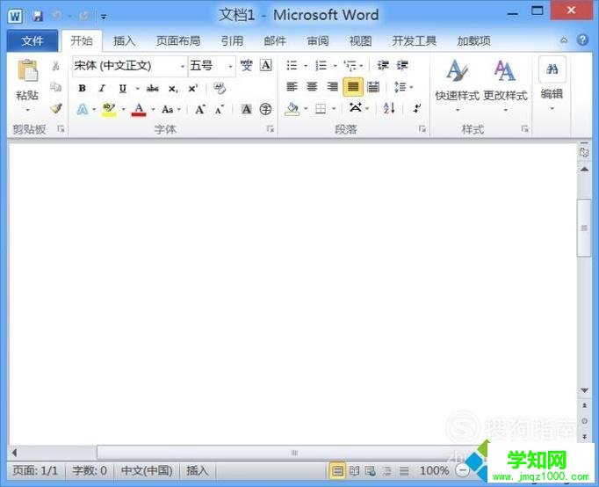Click the vertical scrollbar thumb
This screenshot has width=599, height=487.
point(584,228)
